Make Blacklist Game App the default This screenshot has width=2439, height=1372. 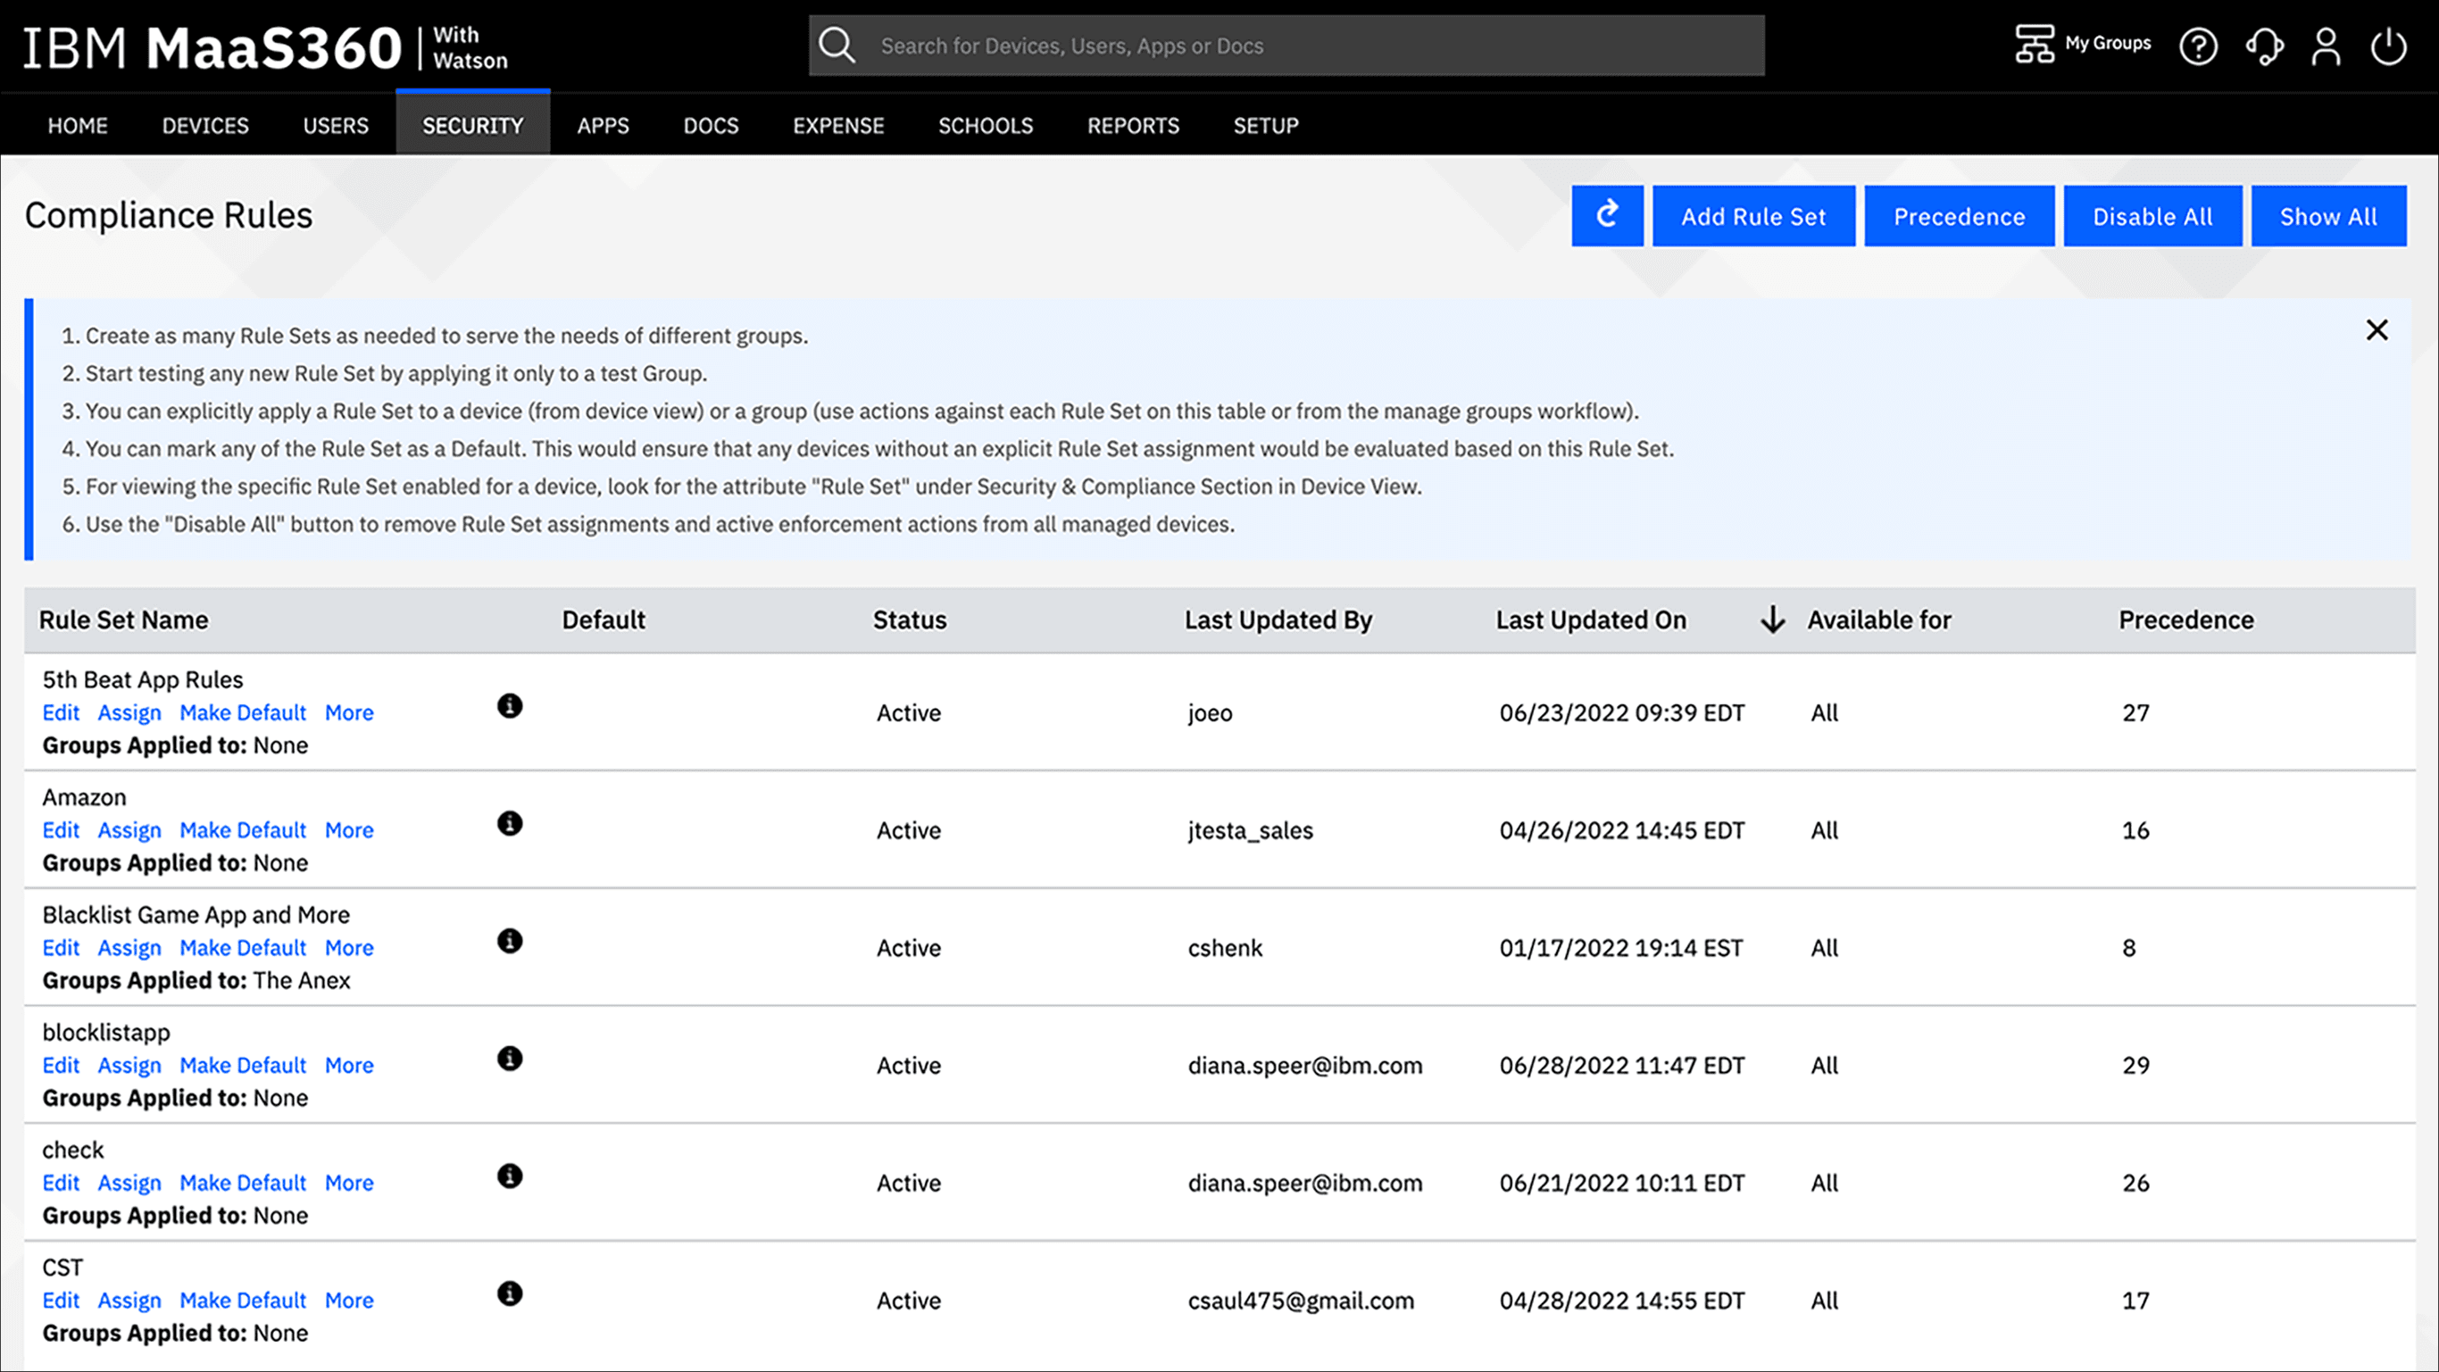[244, 948]
